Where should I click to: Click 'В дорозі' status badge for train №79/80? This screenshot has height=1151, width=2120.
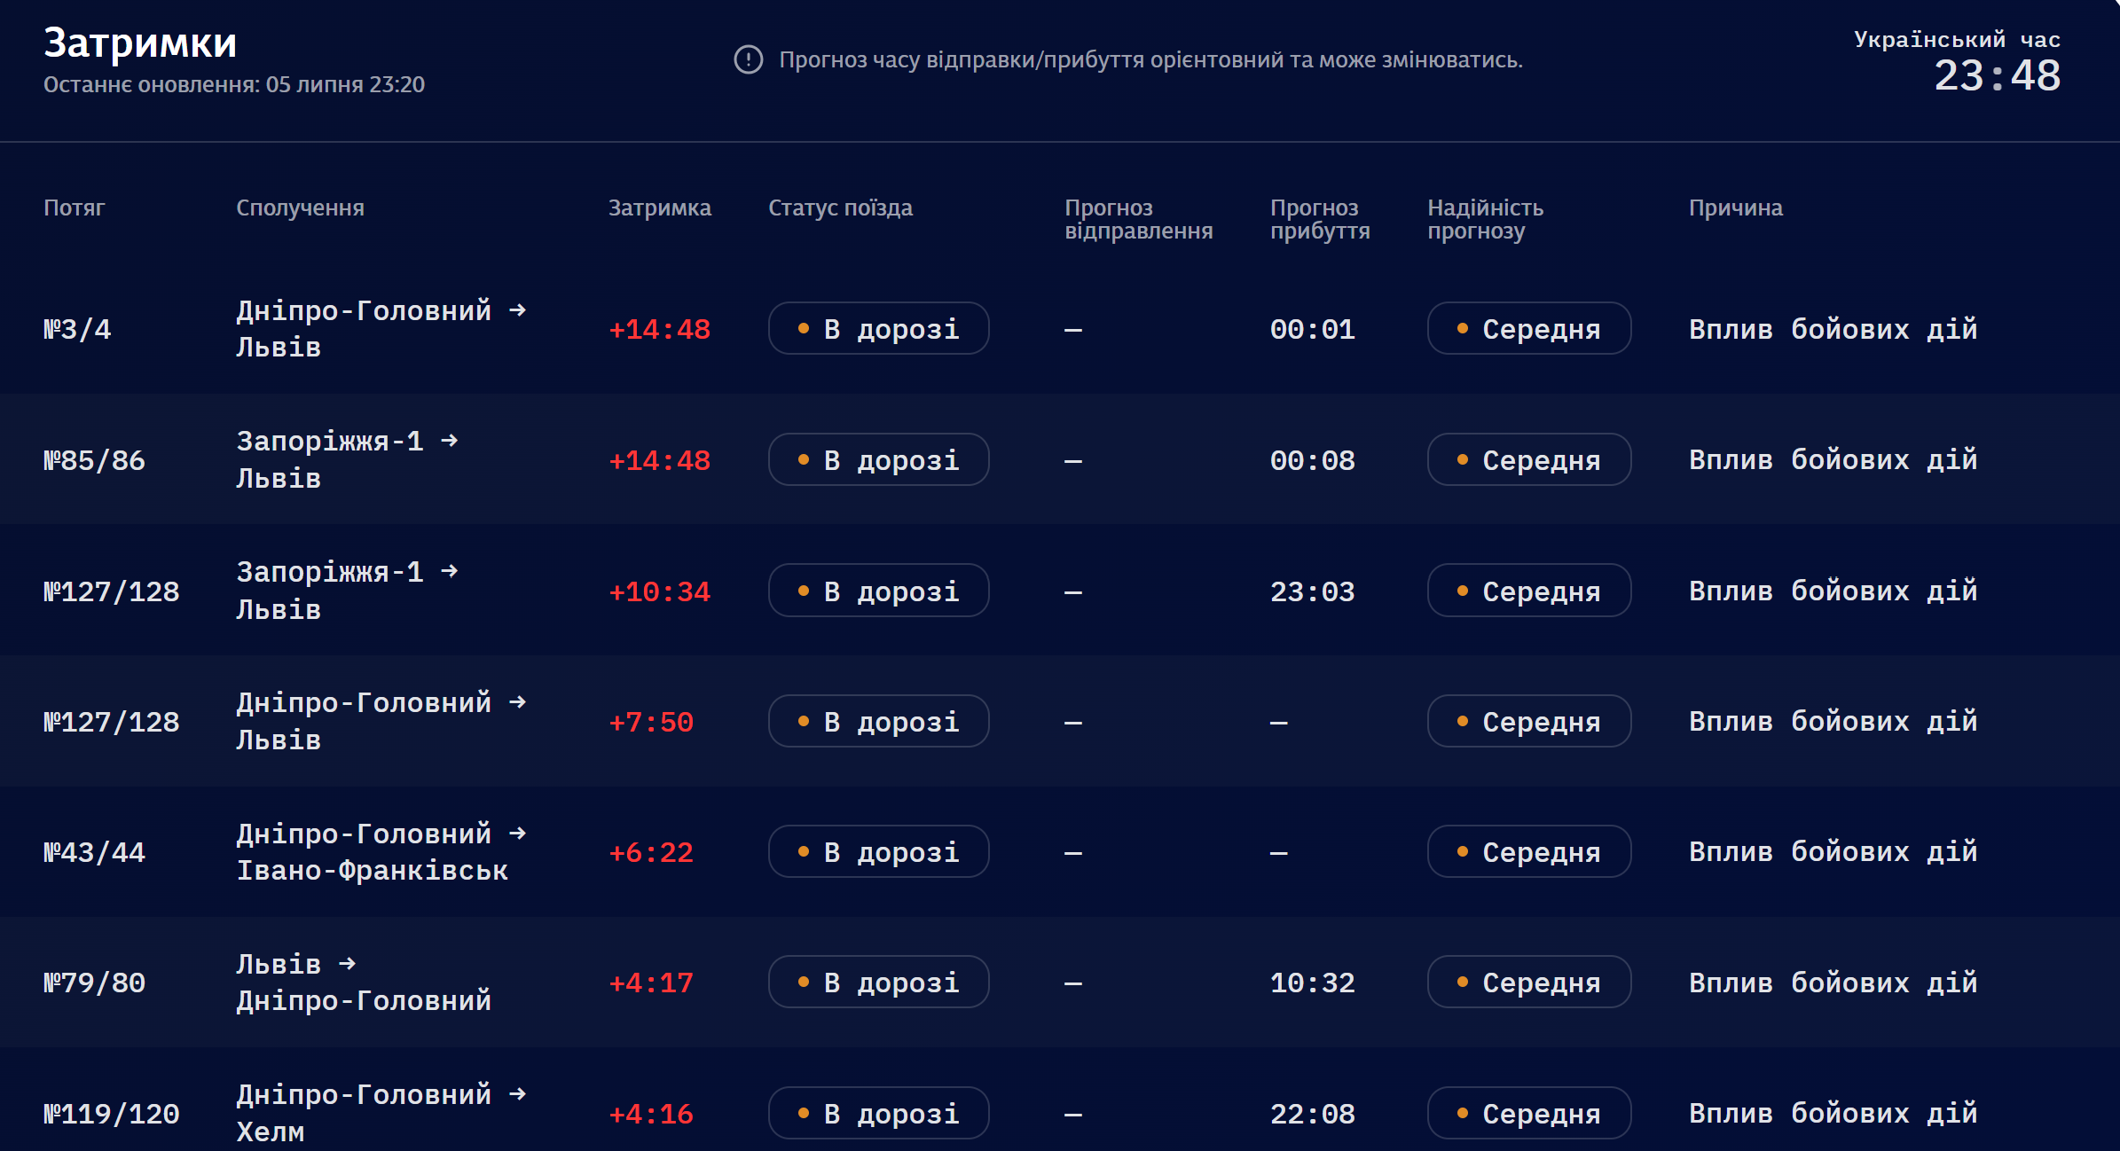pyautogui.click(x=879, y=982)
